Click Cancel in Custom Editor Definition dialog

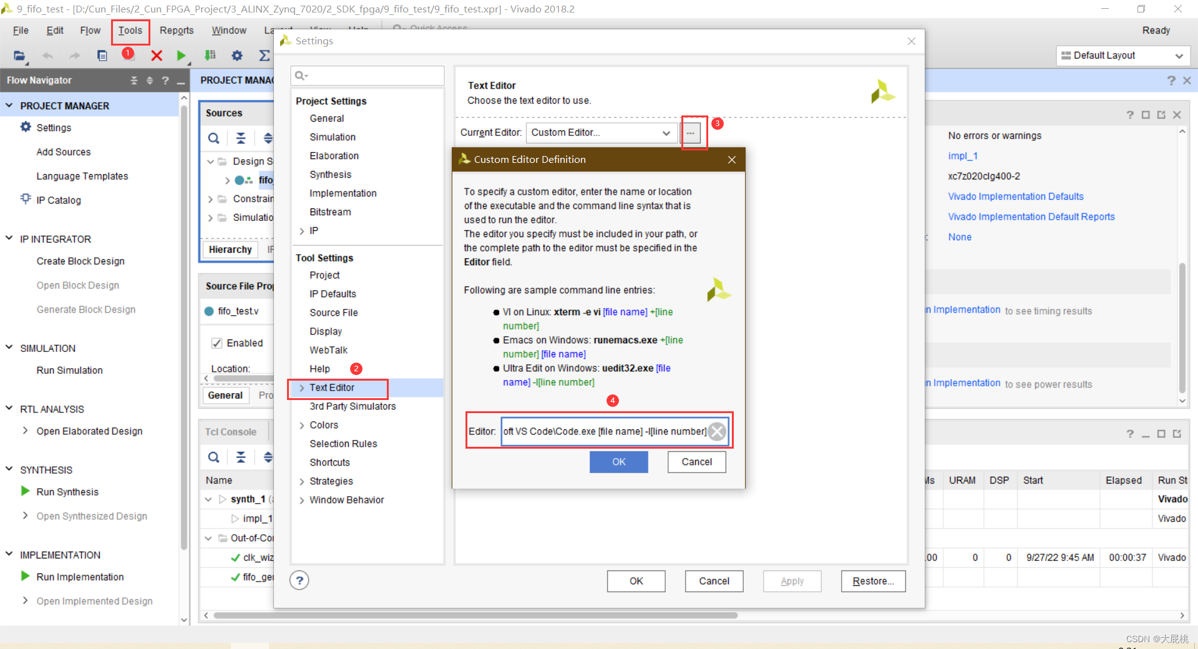point(696,462)
